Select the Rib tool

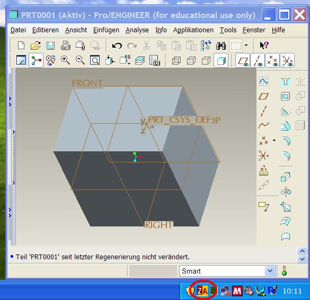(286, 111)
